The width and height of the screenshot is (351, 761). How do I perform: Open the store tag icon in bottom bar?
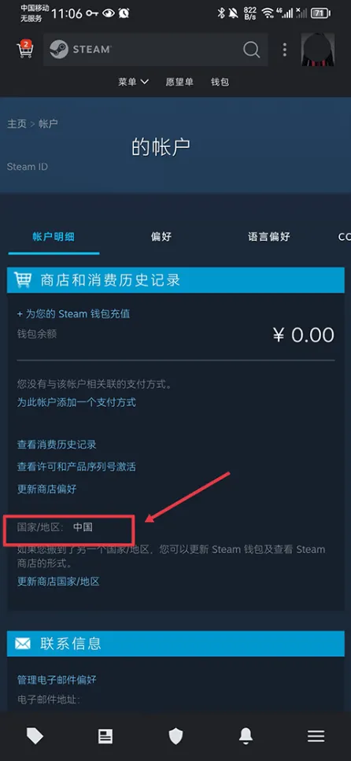pyautogui.click(x=35, y=737)
